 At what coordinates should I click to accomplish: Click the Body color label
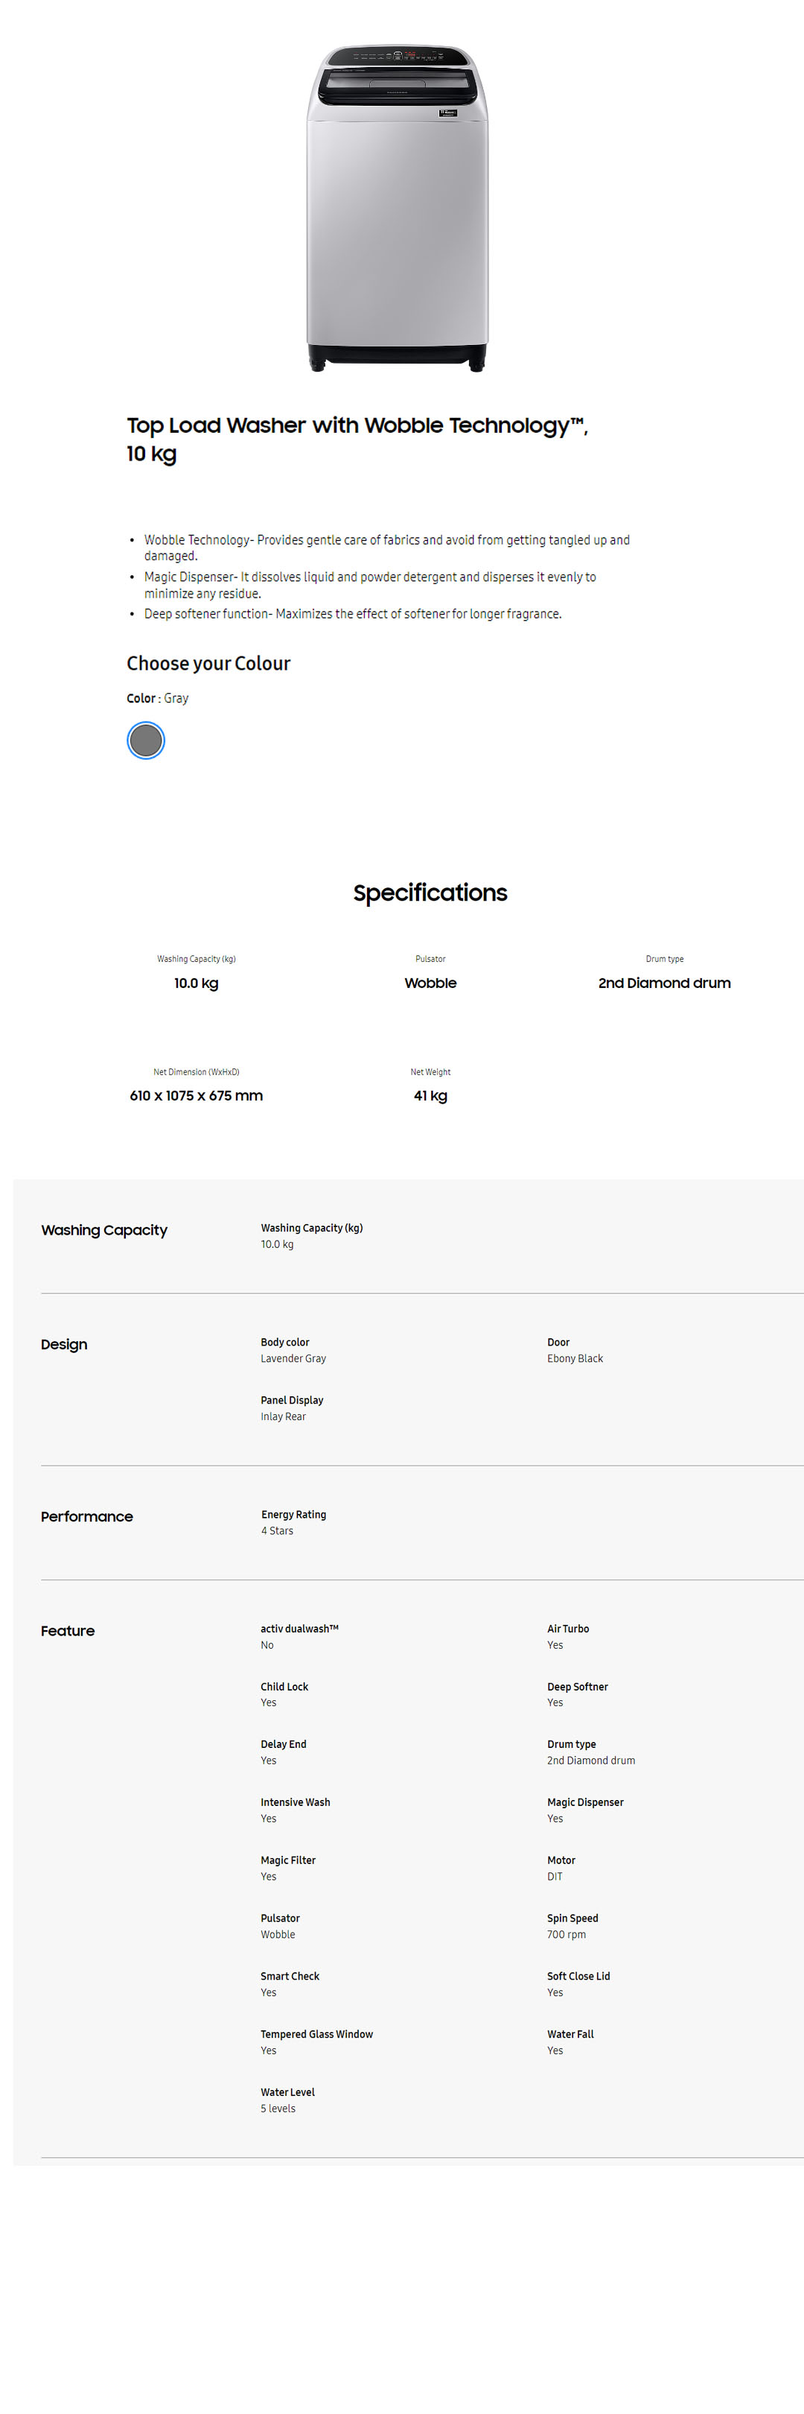tap(284, 1342)
